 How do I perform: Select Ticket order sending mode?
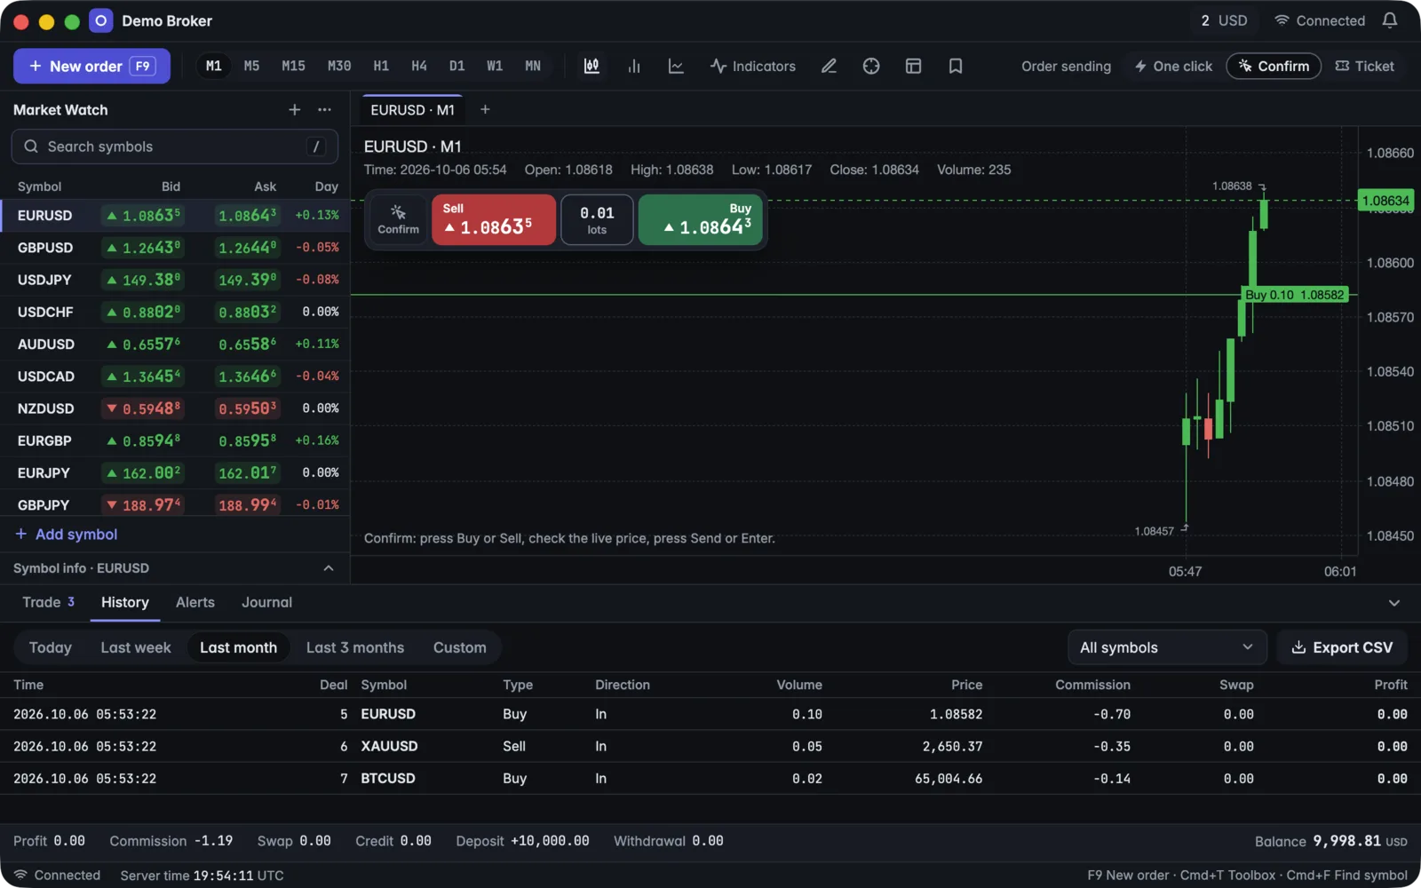tap(1364, 66)
